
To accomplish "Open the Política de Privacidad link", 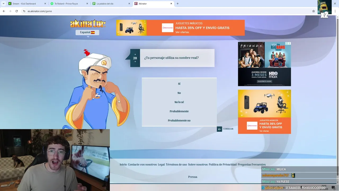I will pyautogui.click(x=223, y=164).
